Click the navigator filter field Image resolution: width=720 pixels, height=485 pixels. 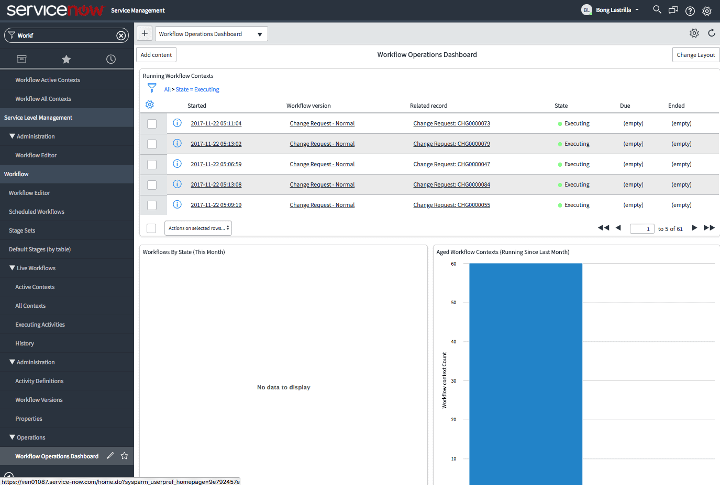(67, 36)
